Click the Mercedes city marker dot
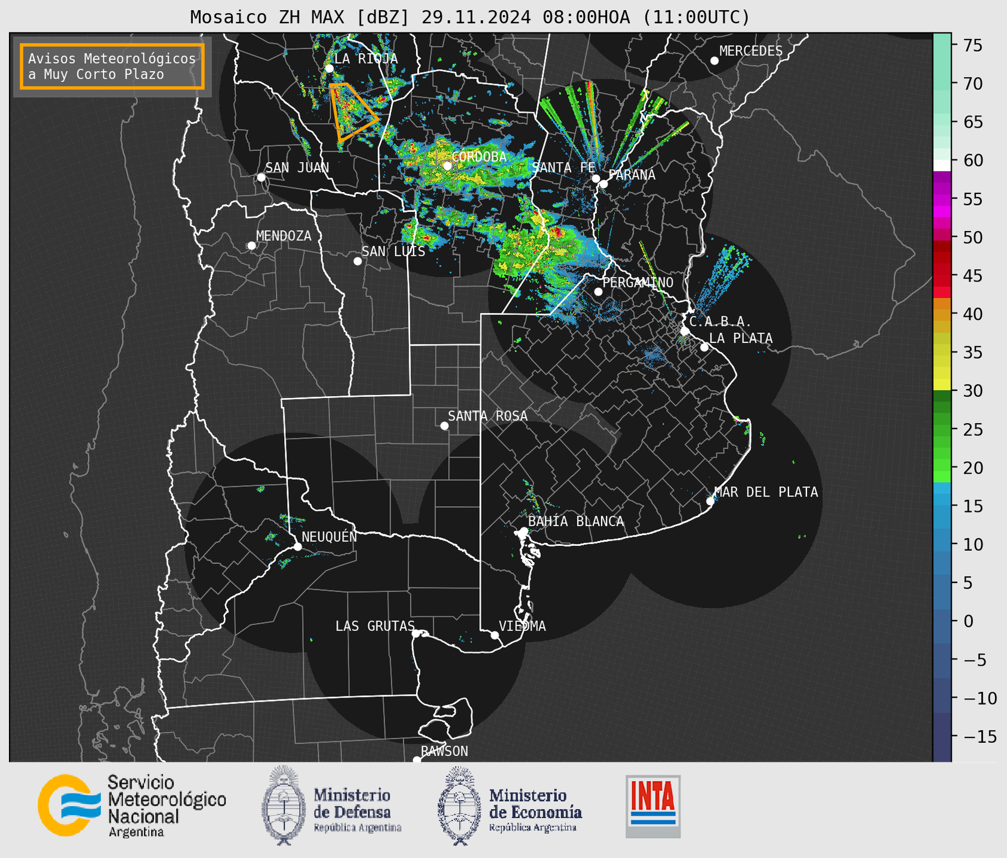 714,61
